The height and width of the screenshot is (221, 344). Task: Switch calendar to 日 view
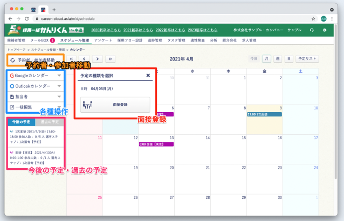(289, 59)
